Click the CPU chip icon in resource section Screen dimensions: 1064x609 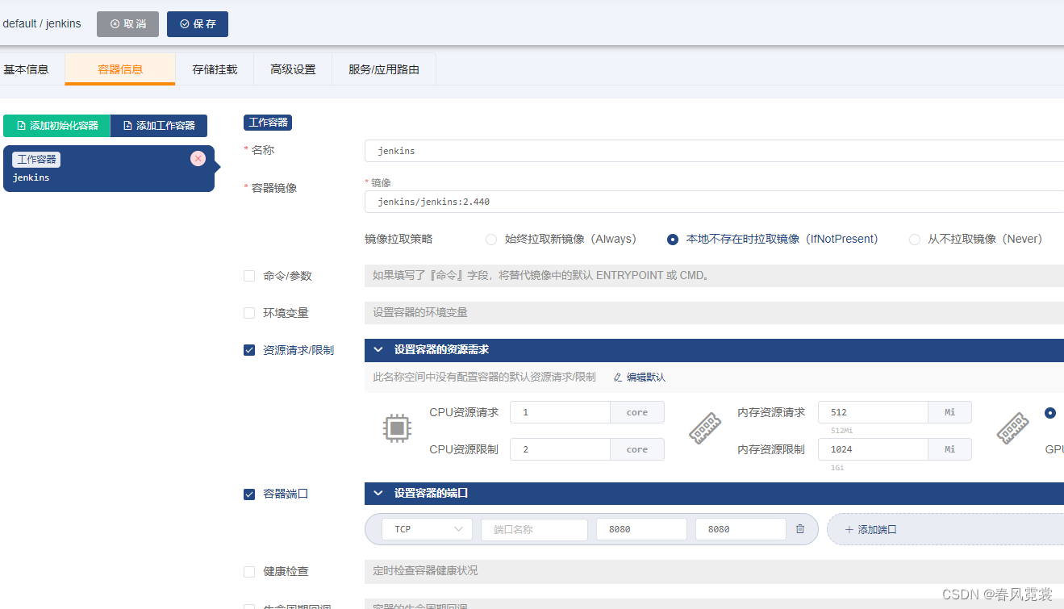click(x=397, y=430)
